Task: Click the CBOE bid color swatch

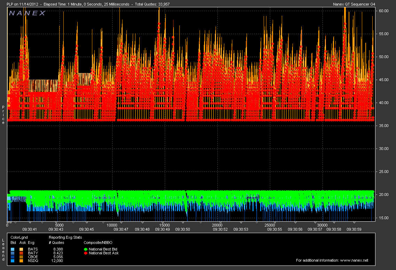Action: click(13, 257)
